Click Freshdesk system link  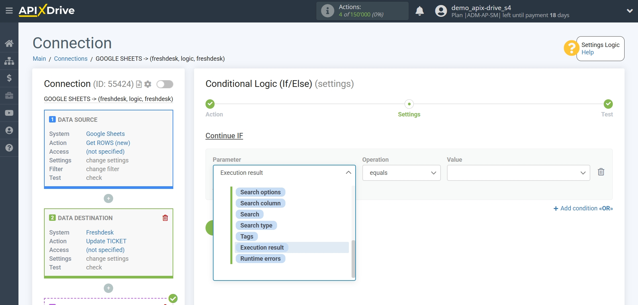100,233
